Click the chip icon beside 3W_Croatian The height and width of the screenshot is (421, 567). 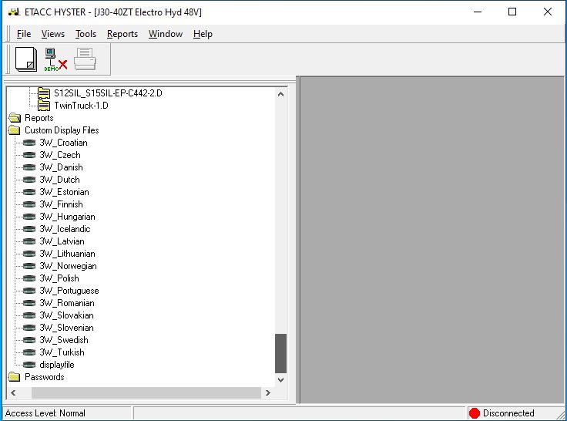coord(29,143)
